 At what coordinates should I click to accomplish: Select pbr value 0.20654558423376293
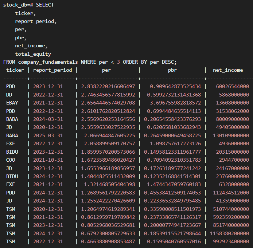(172, 119)
